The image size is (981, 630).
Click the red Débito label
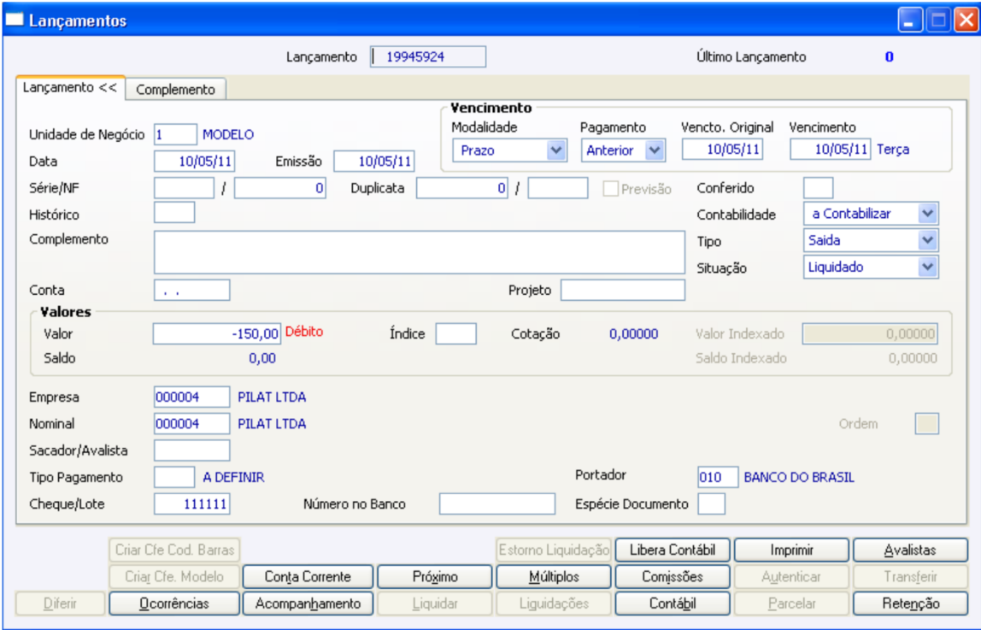[x=304, y=332]
